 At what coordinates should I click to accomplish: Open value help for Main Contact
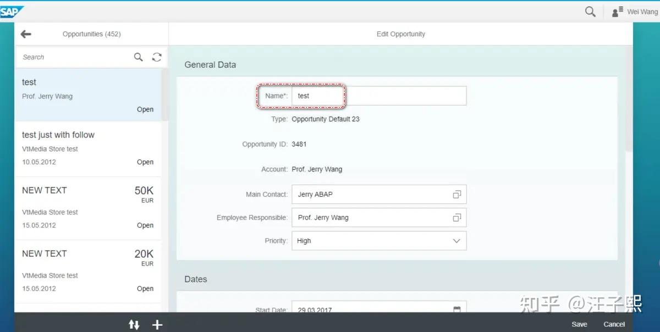(x=457, y=194)
